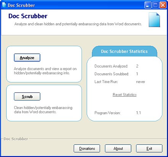This screenshot has height=157, width=168.
Task: Click the Documents Scrubbed count value
Action: click(137, 74)
